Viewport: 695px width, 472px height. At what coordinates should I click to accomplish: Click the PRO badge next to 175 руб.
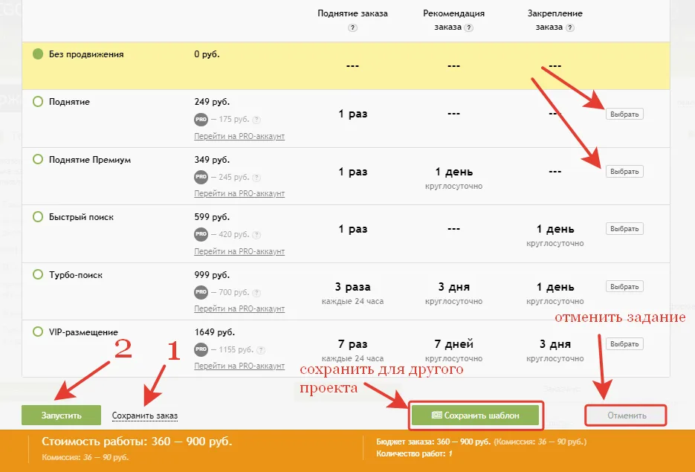point(201,119)
